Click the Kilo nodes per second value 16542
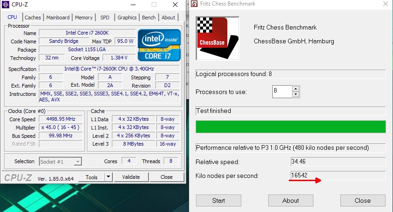The width and height of the screenshot is (393, 212). [x=338, y=175]
